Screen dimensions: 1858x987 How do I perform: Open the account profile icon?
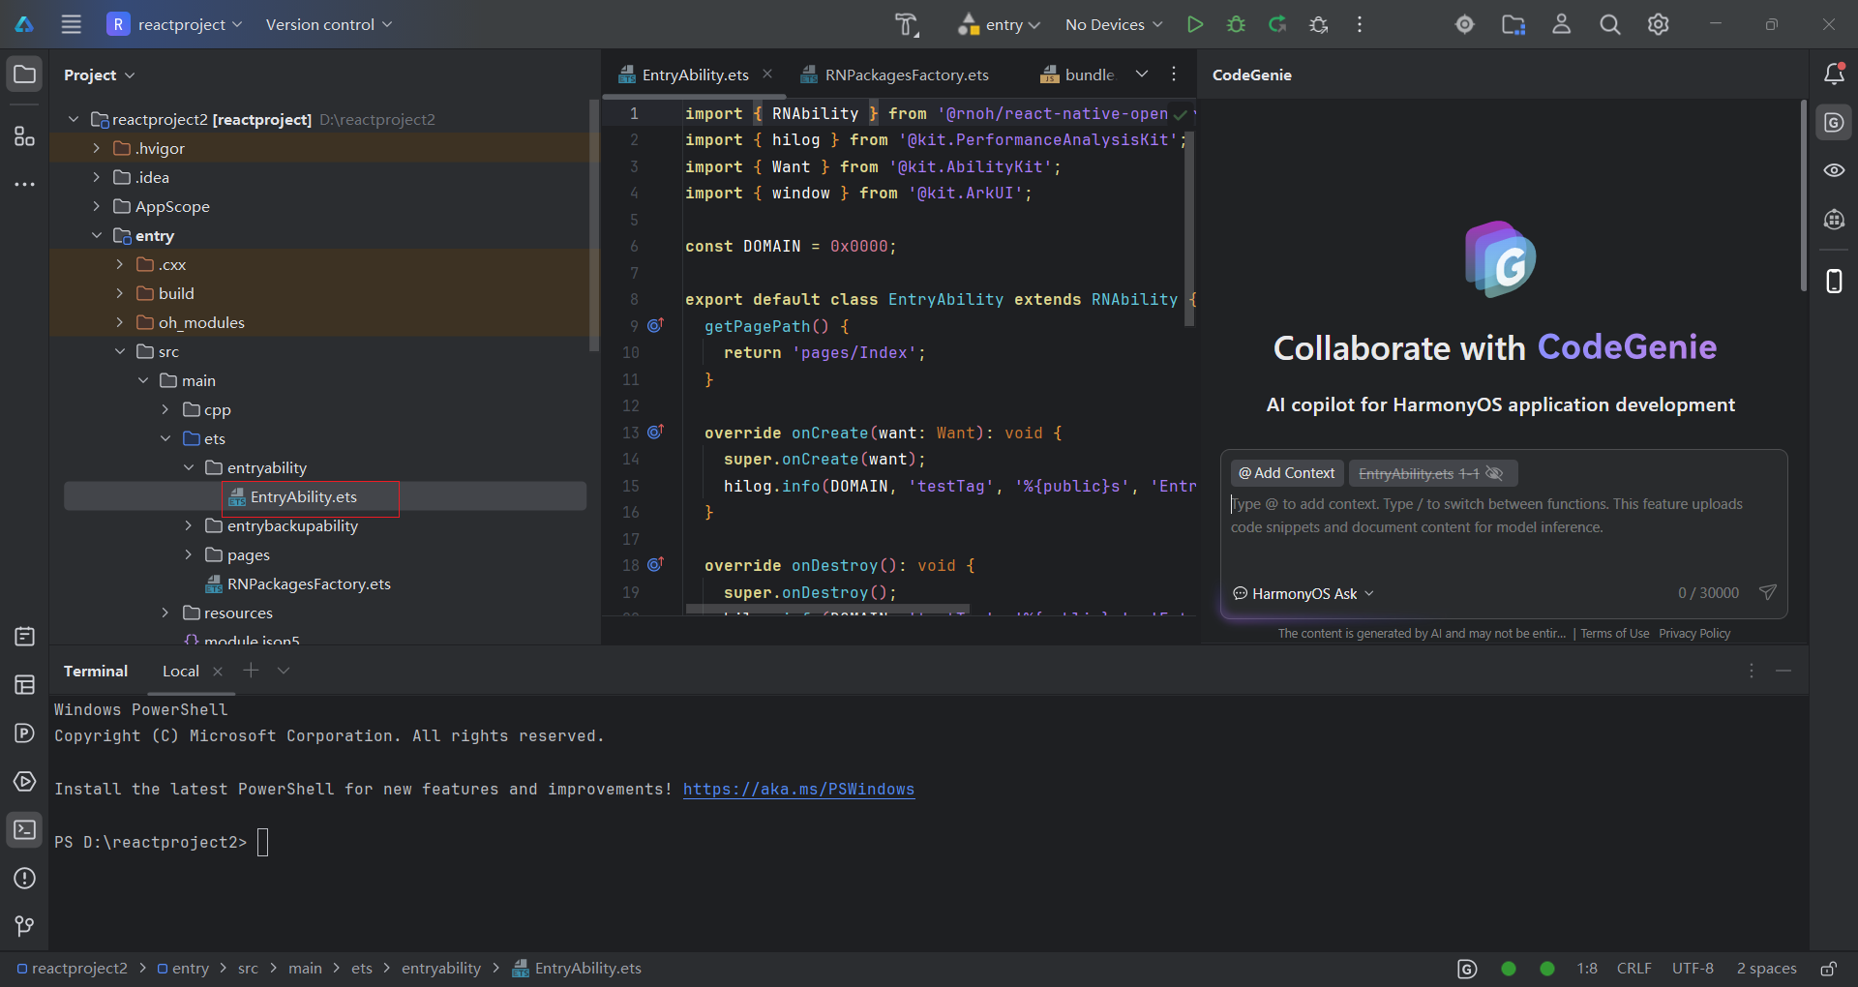1562,24
